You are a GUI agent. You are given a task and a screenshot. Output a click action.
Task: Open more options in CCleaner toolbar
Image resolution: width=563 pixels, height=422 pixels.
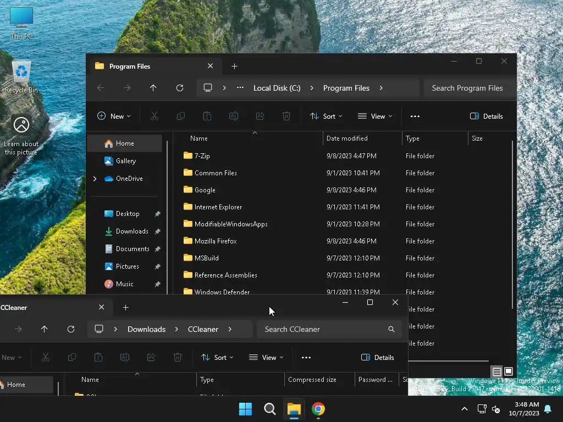point(306,357)
